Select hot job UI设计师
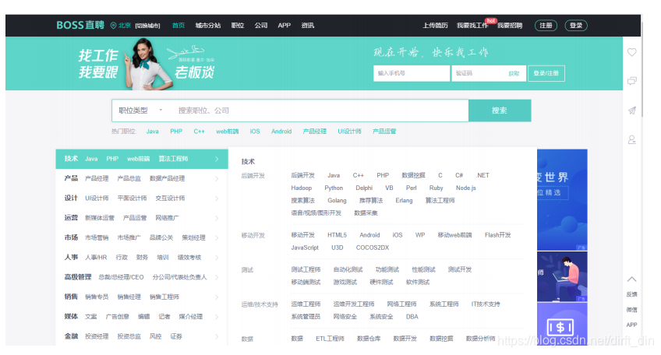The height and width of the screenshot is (355, 661). click(349, 132)
